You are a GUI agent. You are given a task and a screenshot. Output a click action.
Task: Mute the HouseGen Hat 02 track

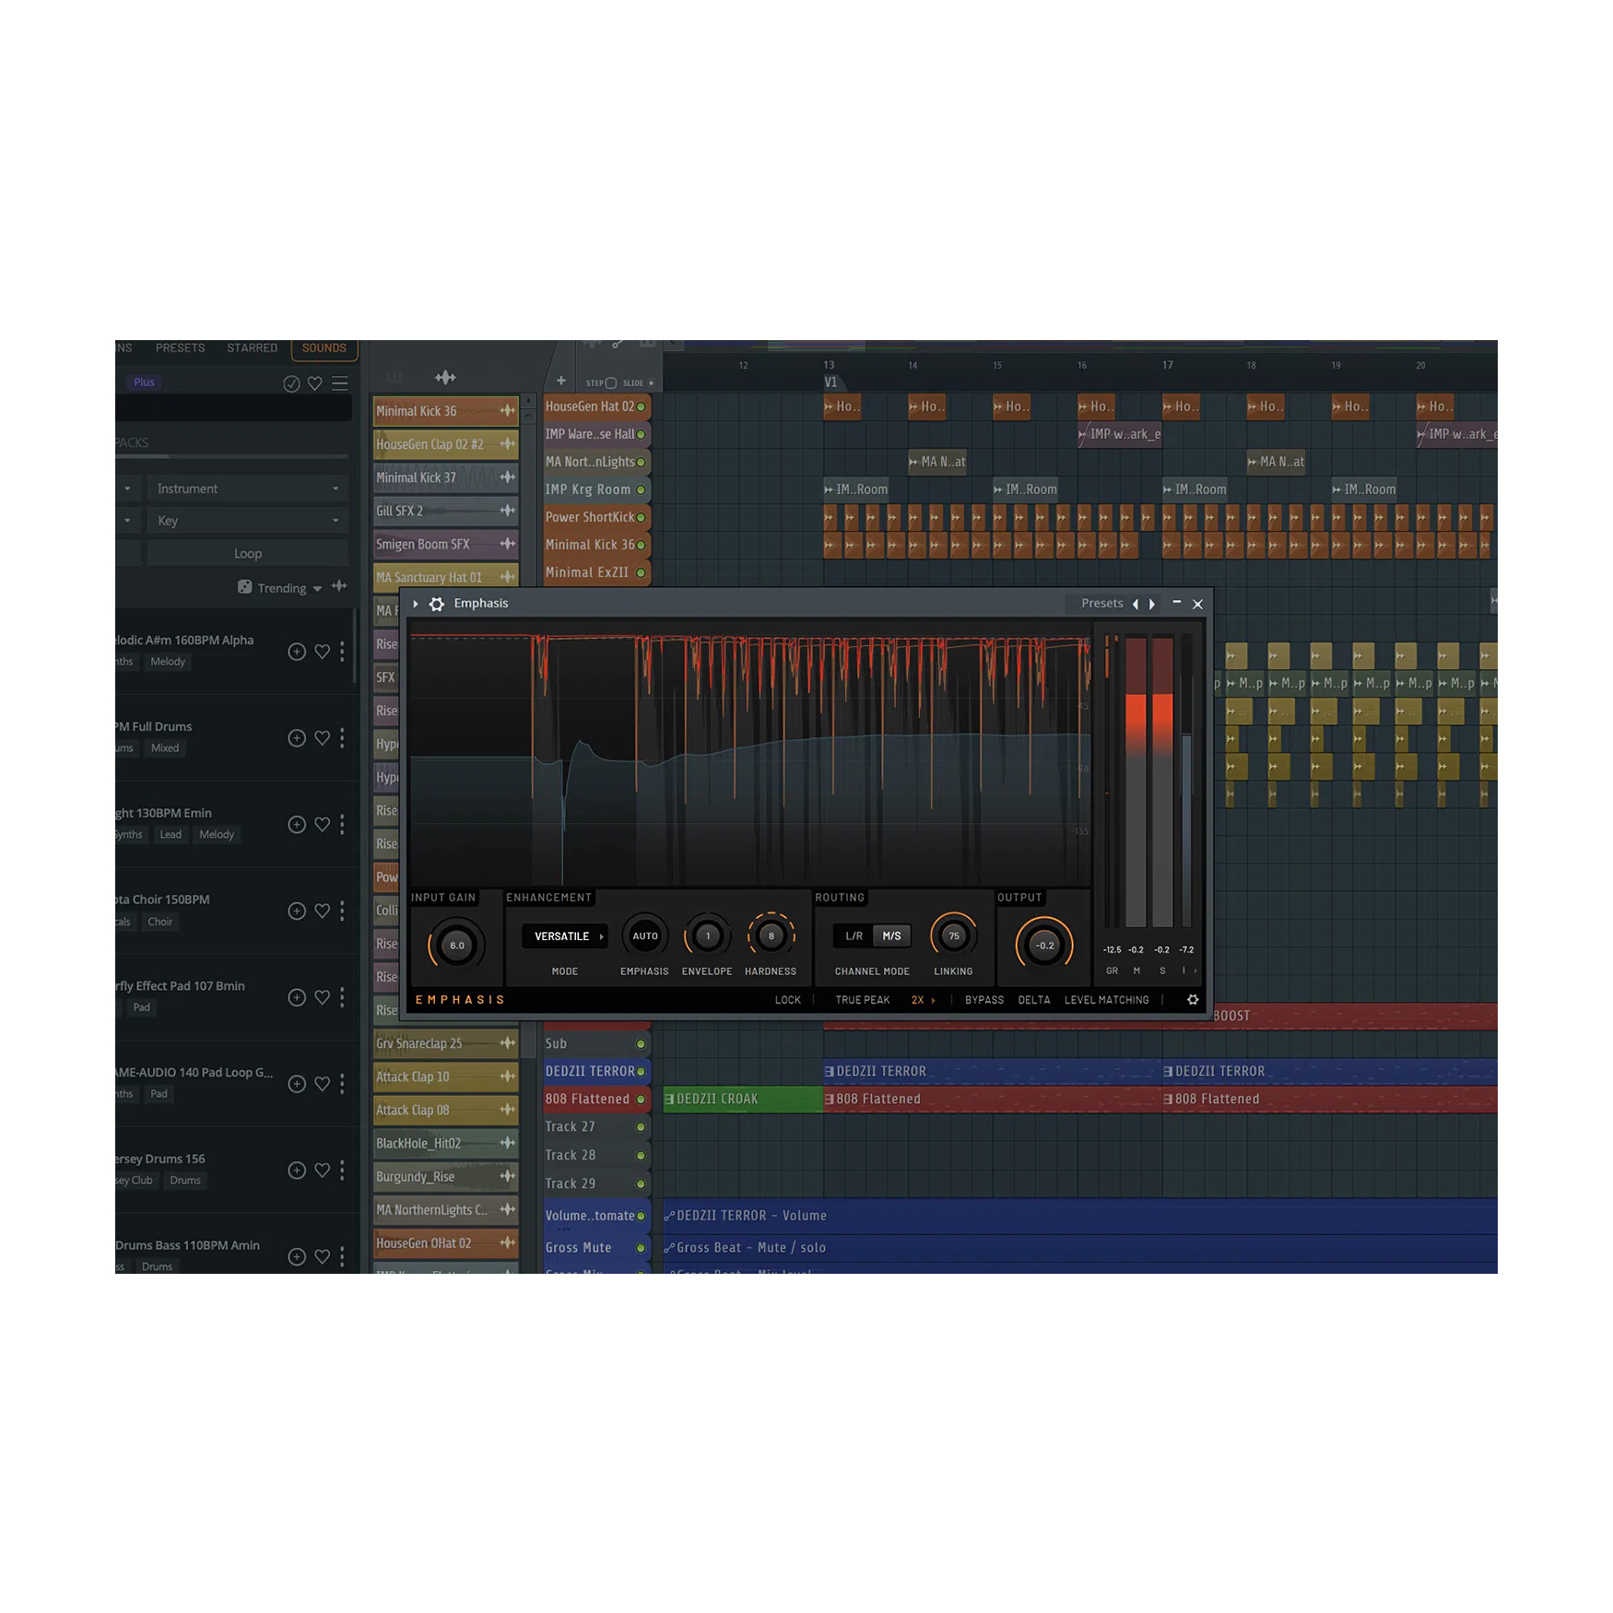point(641,406)
